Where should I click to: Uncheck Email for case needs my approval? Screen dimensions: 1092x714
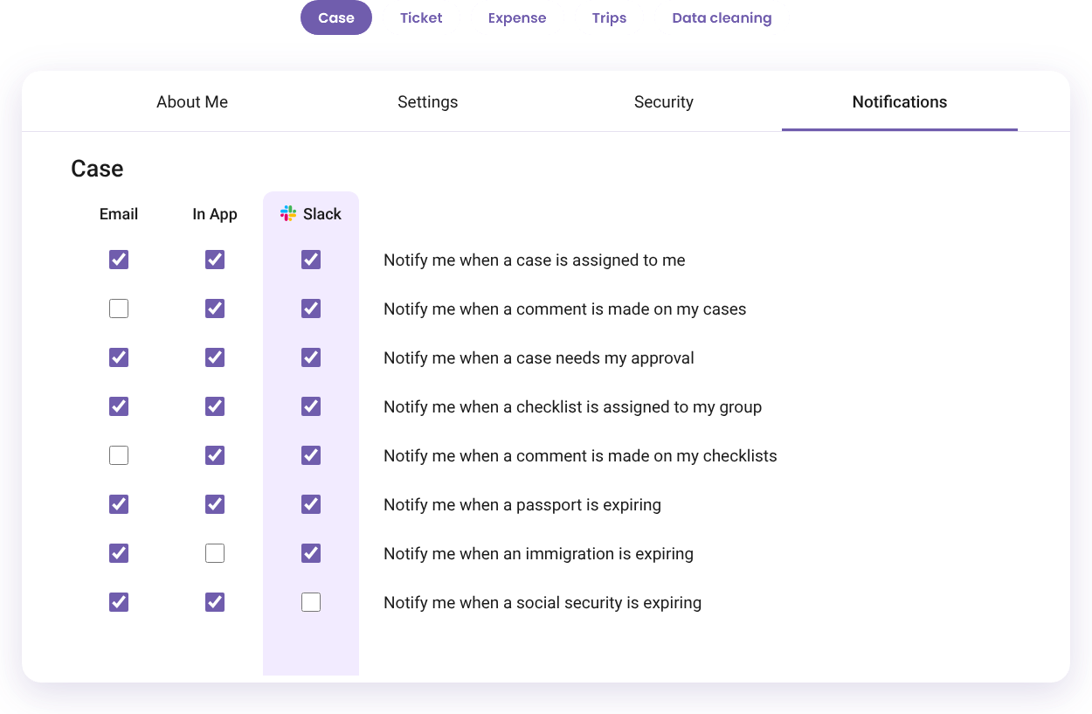119,357
